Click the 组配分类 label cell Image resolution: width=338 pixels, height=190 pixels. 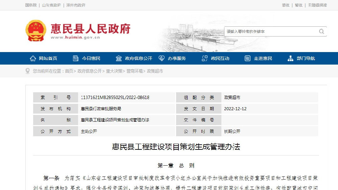pyautogui.click(x=199, y=97)
